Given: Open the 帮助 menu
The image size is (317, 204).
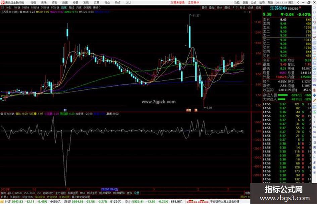Looking at the screenshot, I should pyautogui.click(x=270, y=2).
